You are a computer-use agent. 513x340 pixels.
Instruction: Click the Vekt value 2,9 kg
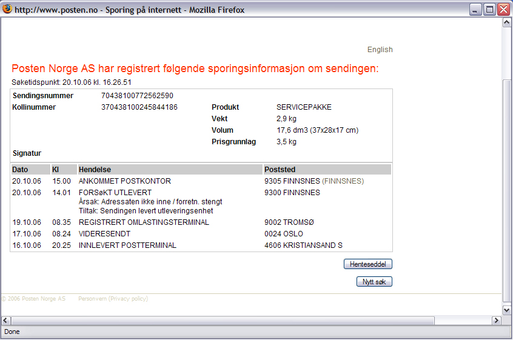(286, 119)
